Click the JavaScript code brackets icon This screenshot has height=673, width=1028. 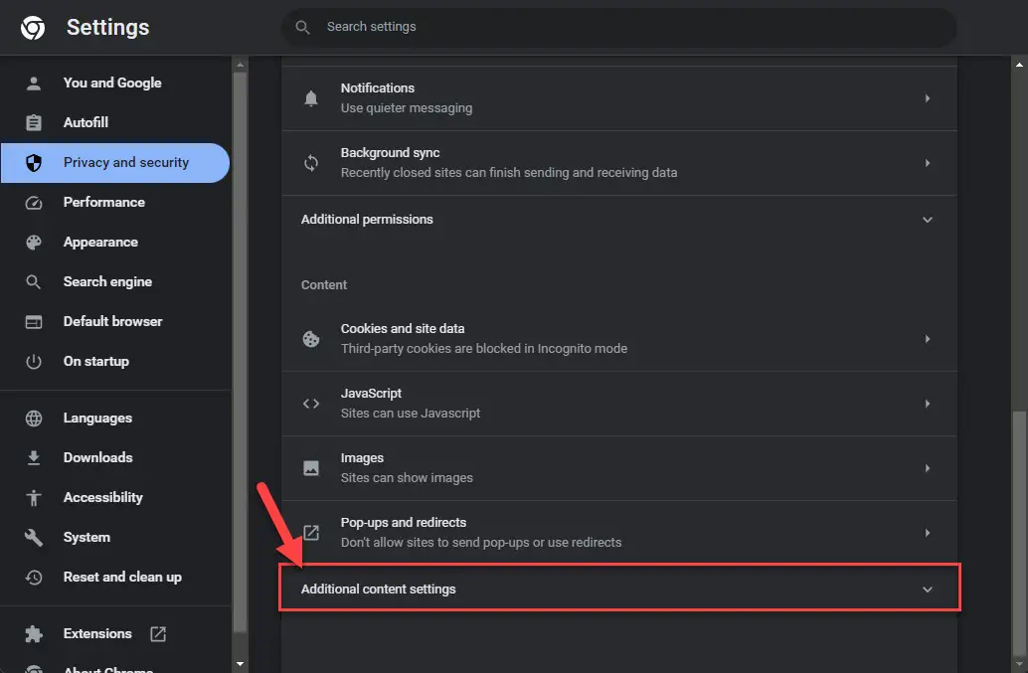tap(311, 404)
